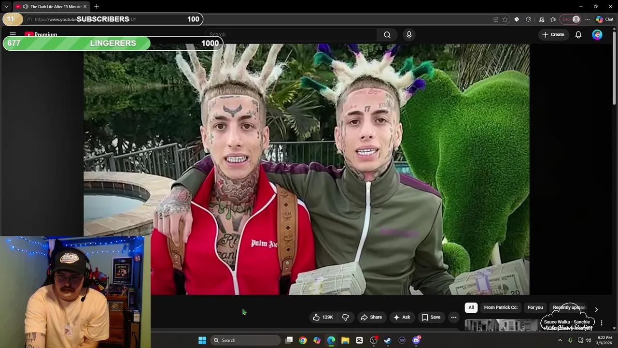The image size is (618, 348).
Task: Expand the tab actions dropdown
Action: point(6,7)
